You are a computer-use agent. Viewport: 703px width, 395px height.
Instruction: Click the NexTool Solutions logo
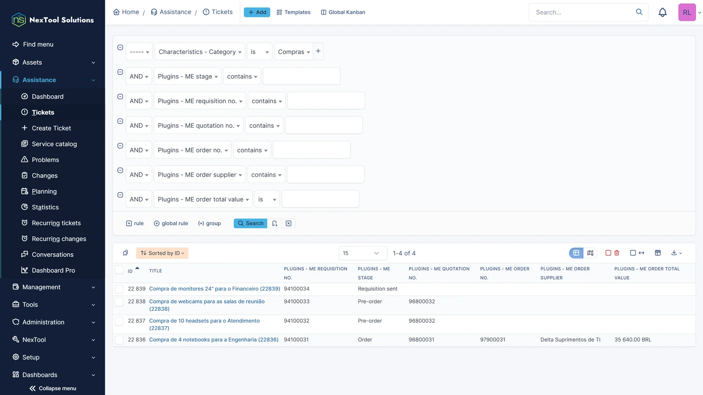[53, 20]
